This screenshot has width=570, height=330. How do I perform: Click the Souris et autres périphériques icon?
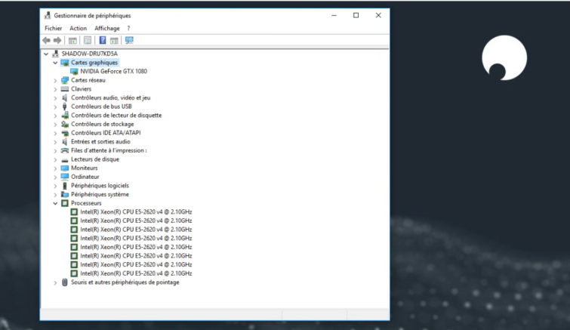click(x=65, y=282)
